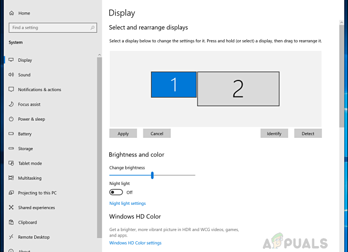The height and width of the screenshot is (252, 348).
Task: Click the search magnifier icon
Action: 92,27
